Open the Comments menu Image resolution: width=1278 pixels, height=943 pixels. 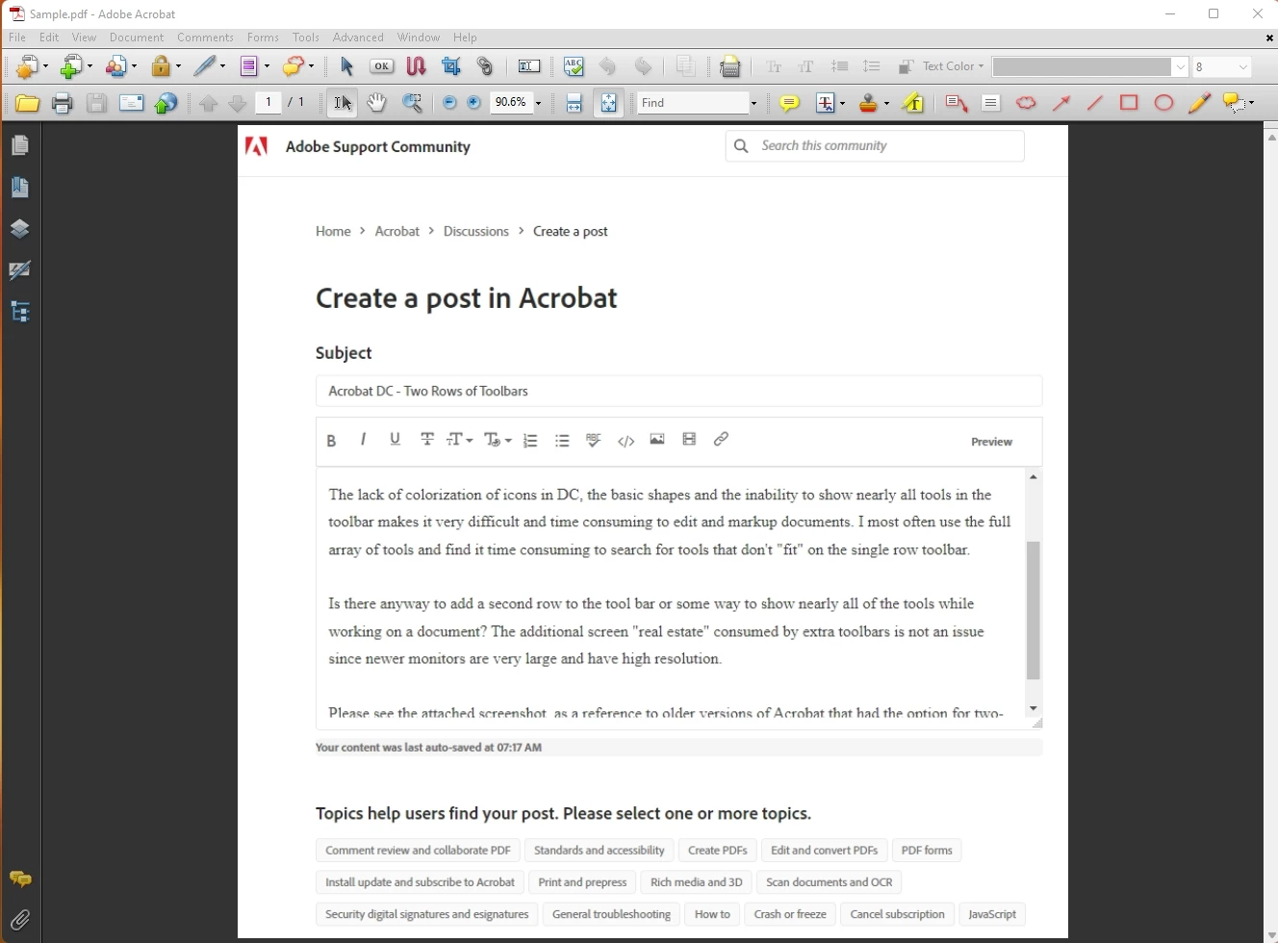click(205, 38)
